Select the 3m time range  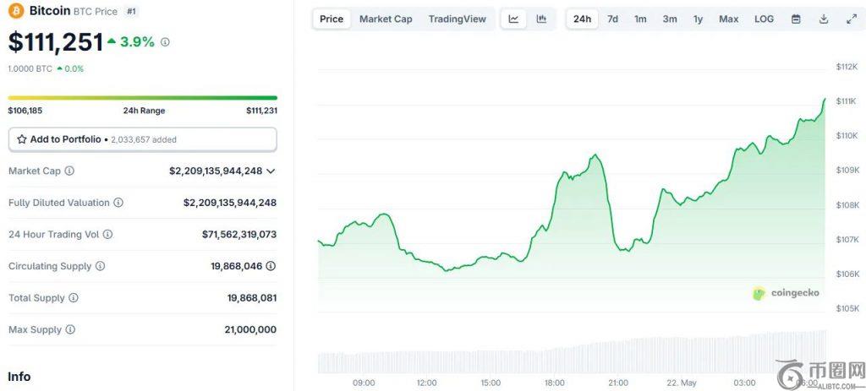[670, 19]
